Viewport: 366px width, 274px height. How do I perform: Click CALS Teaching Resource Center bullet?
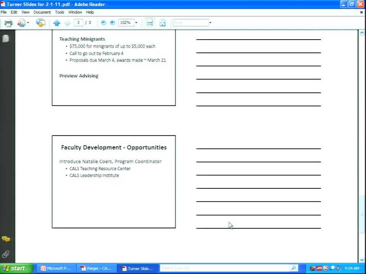[100, 169]
